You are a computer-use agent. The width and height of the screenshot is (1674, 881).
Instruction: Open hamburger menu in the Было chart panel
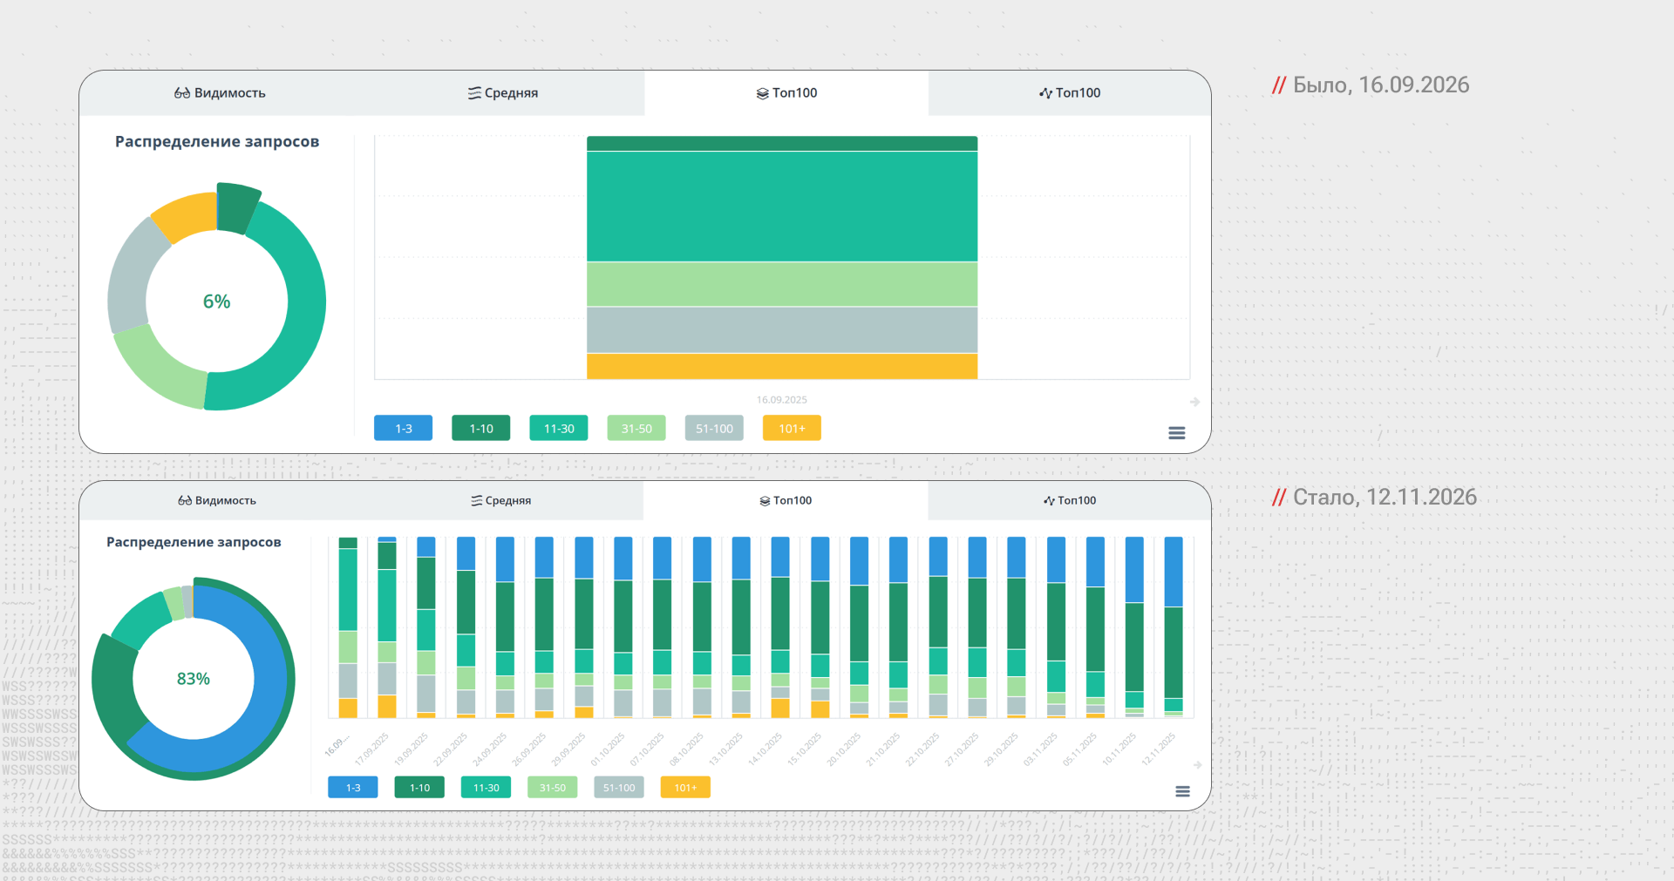[x=1176, y=433]
